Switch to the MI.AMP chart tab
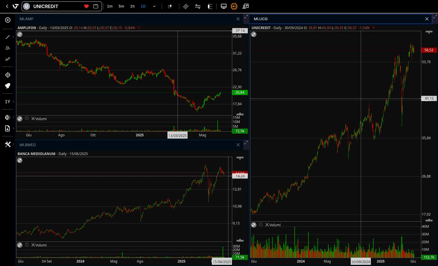The image size is (438, 266). coord(27,19)
